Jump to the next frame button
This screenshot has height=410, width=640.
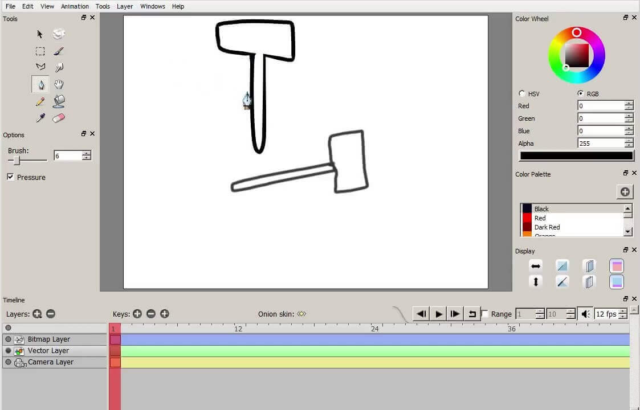pyautogui.click(x=455, y=314)
